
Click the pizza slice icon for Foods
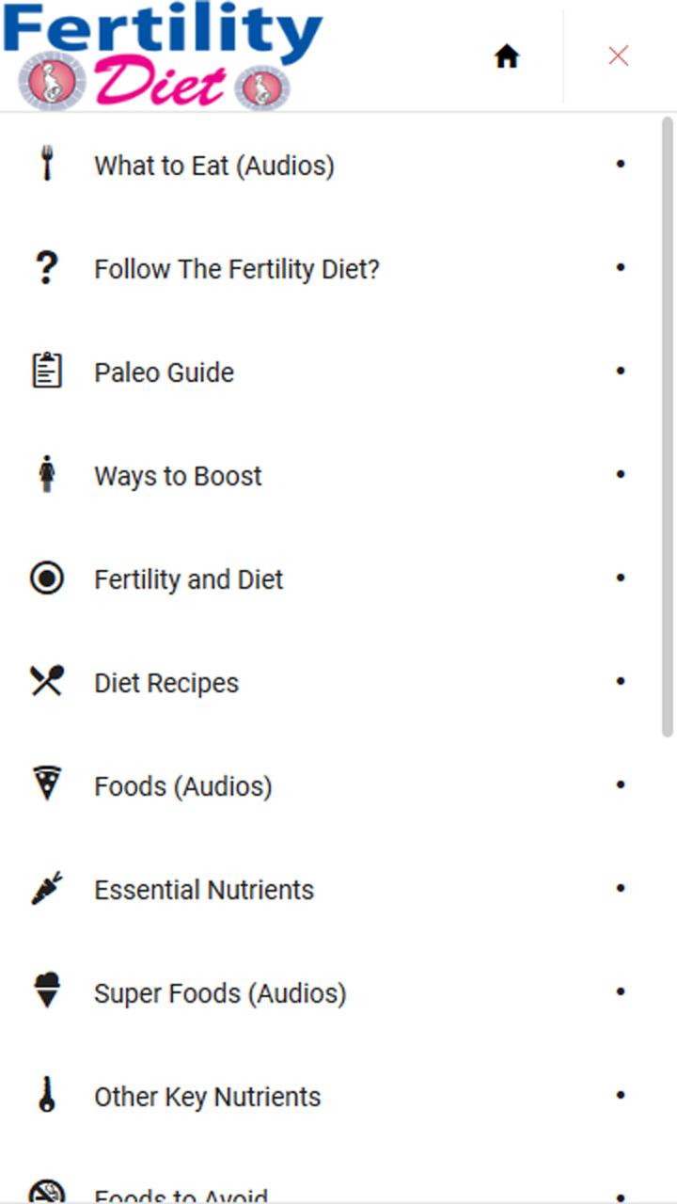pyautogui.click(x=46, y=784)
